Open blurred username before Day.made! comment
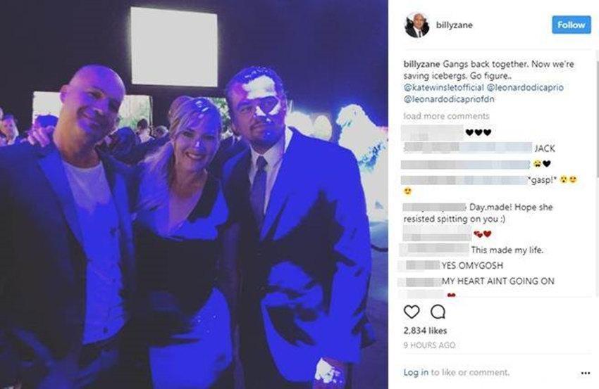599x389 pixels. [434, 207]
